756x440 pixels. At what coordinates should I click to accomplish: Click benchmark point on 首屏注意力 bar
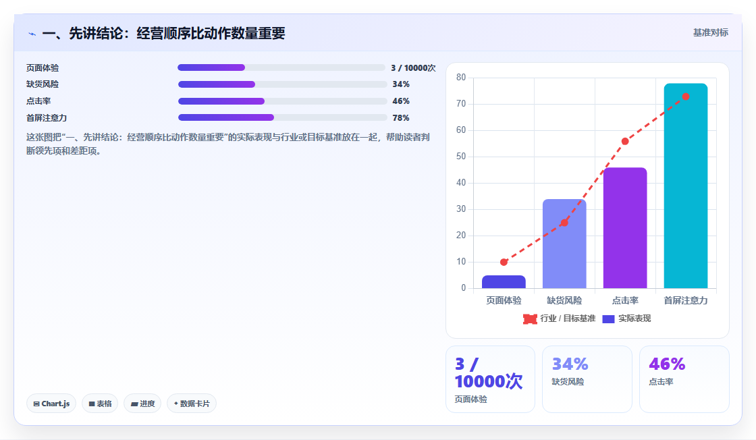point(686,97)
